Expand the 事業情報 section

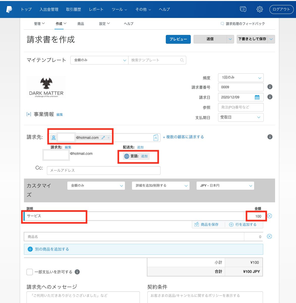(29, 114)
